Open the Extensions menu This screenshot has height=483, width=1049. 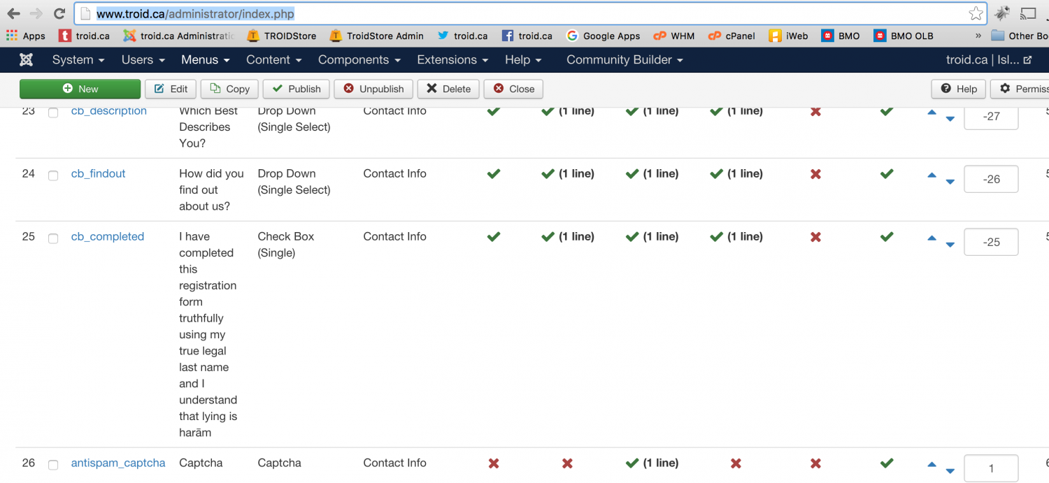point(452,60)
